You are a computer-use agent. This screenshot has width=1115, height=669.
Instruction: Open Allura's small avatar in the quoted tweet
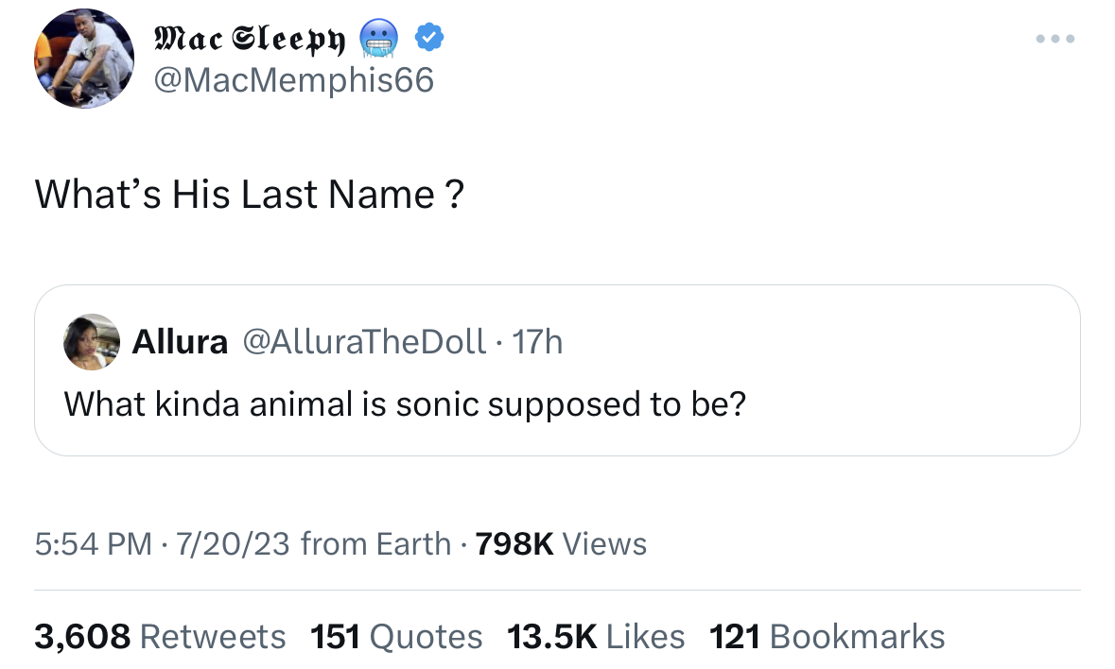pos(91,341)
